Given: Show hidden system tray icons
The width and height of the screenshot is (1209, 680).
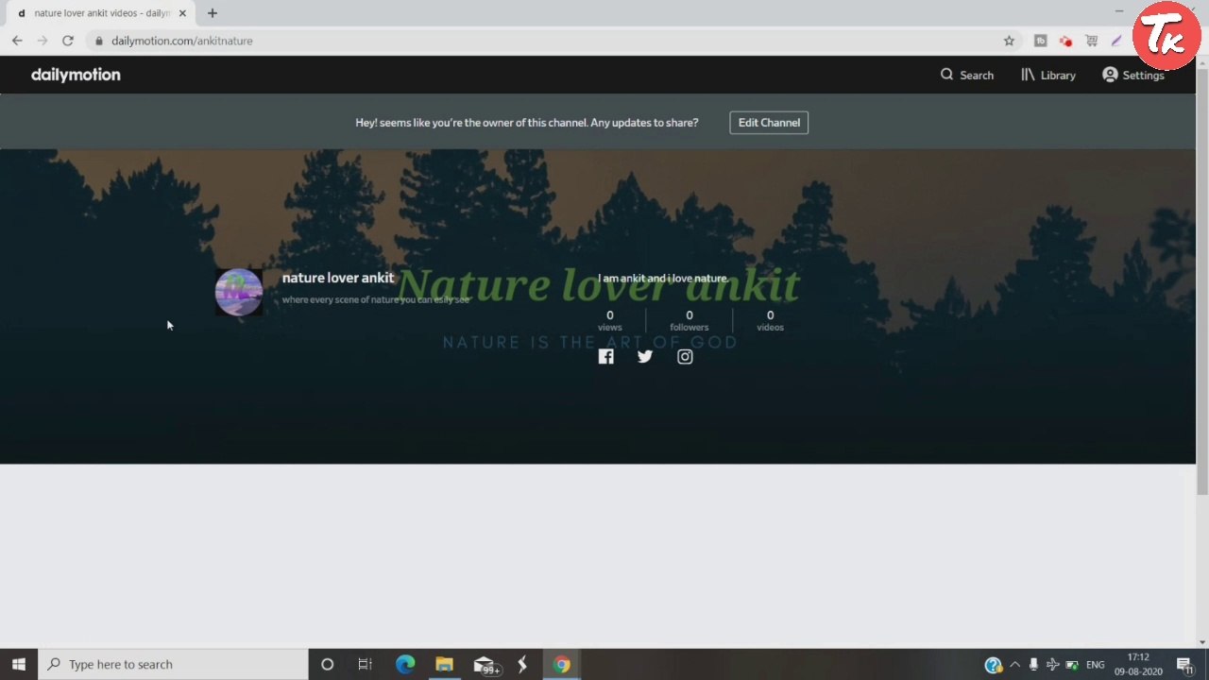Looking at the screenshot, I should point(1014,664).
